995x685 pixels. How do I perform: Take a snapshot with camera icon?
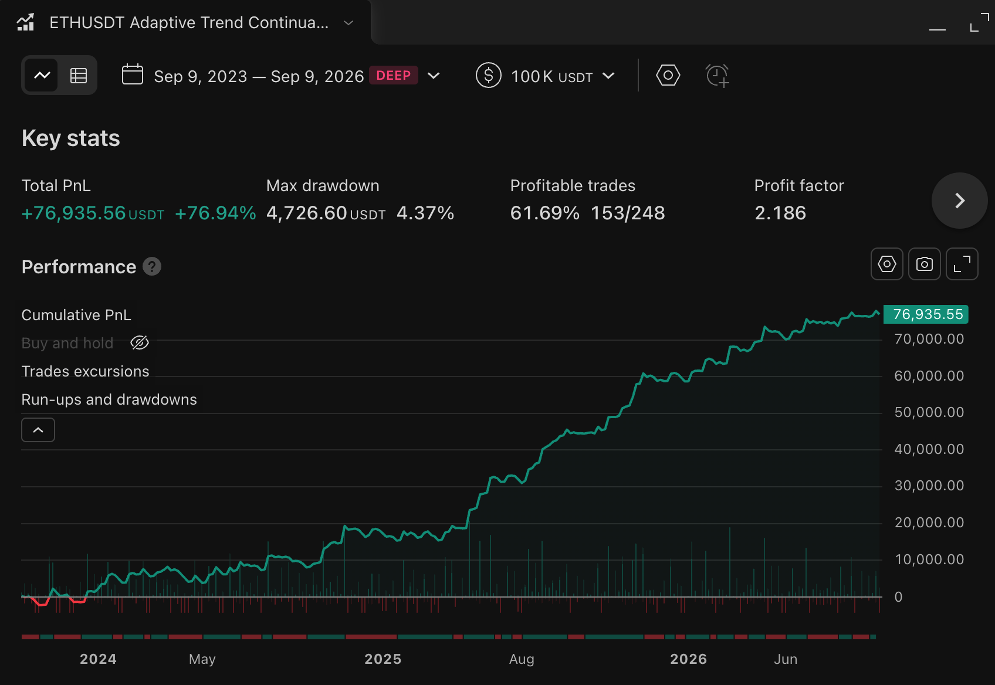(x=925, y=264)
